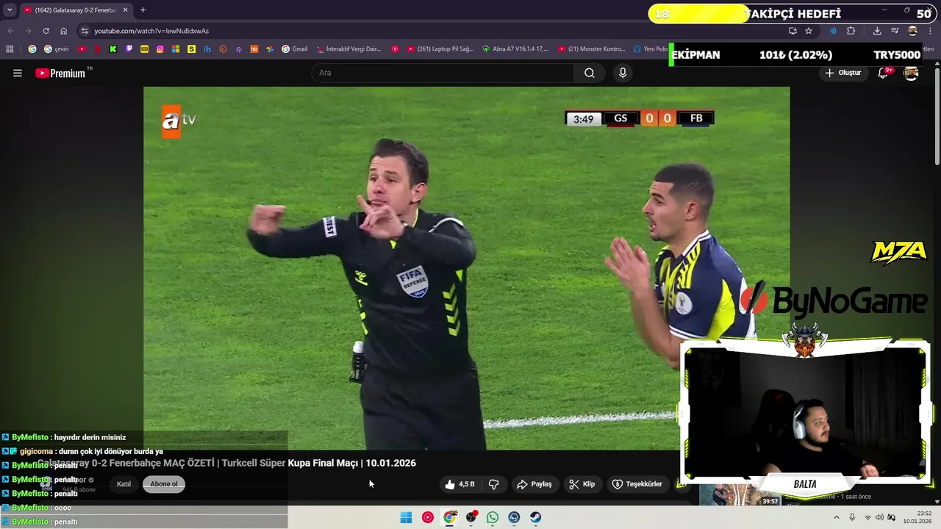Open Windows Start menu
Image resolution: width=941 pixels, height=529 pixels.
(x=406, y=517)
